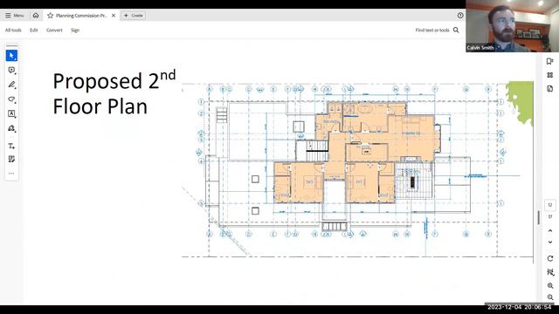This screenshot has width=559, height=314.
Task: Select the Add comment tool
Action: (x=11, y=70)
